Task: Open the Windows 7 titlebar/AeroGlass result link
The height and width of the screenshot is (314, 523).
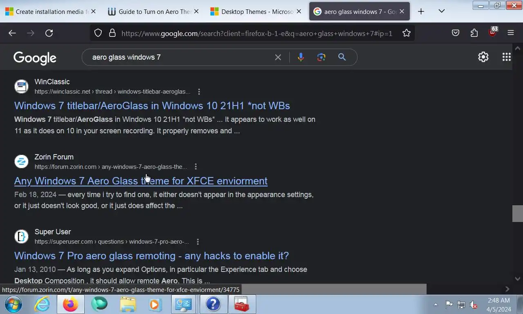Action: coord(152,106)
